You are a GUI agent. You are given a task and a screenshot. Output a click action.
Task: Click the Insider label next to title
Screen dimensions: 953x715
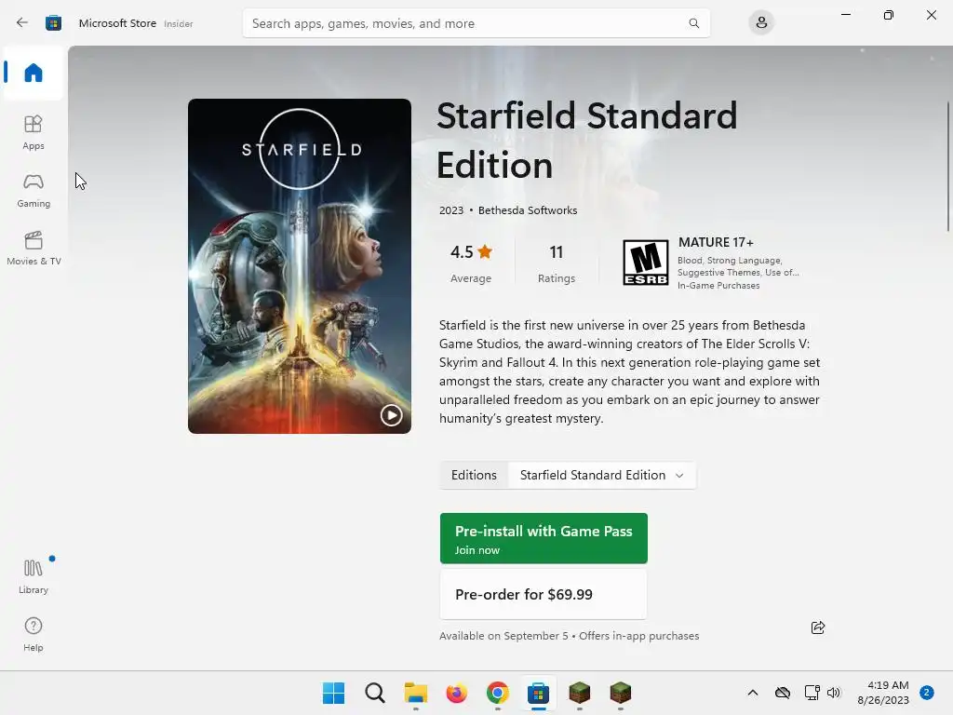[x=179, y=23]
